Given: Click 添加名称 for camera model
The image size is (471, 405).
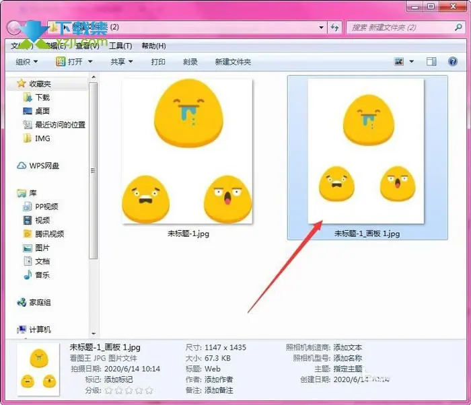Looking at the screenshot, I should [x=348, y=358].
